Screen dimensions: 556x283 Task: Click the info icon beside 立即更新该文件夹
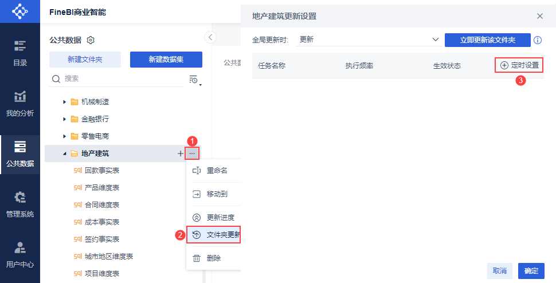tap(538, 40)
